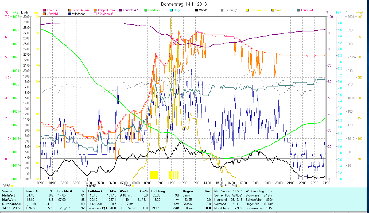Click the Neumond 03.12.13 entry
Screen dimensions: 369x213
pyautogui.click(x=228, y=199)
